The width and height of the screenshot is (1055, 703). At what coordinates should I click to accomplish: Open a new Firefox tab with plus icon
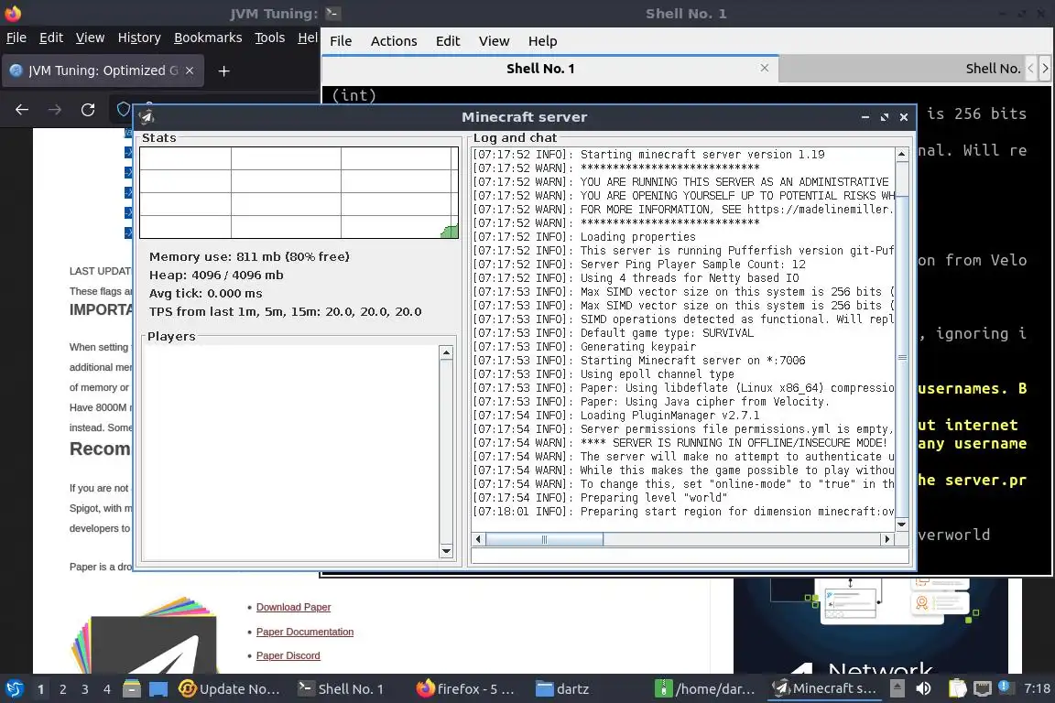pyautogui.click(x=224, y=70)
